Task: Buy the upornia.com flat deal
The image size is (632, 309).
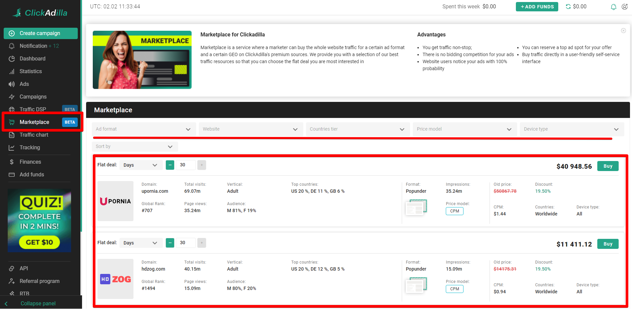Action: [x=608, y=166]
